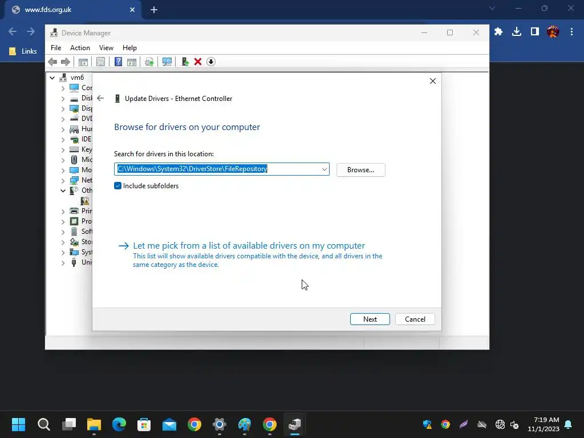Screen dimensions: 584x438
Task: Click the Network adapters category icon
Action: tap(74, 180)
